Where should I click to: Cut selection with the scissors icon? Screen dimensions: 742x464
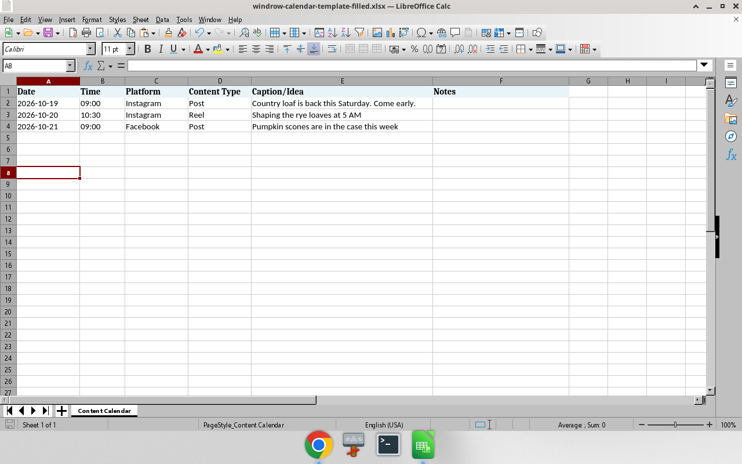coord(117,32)
